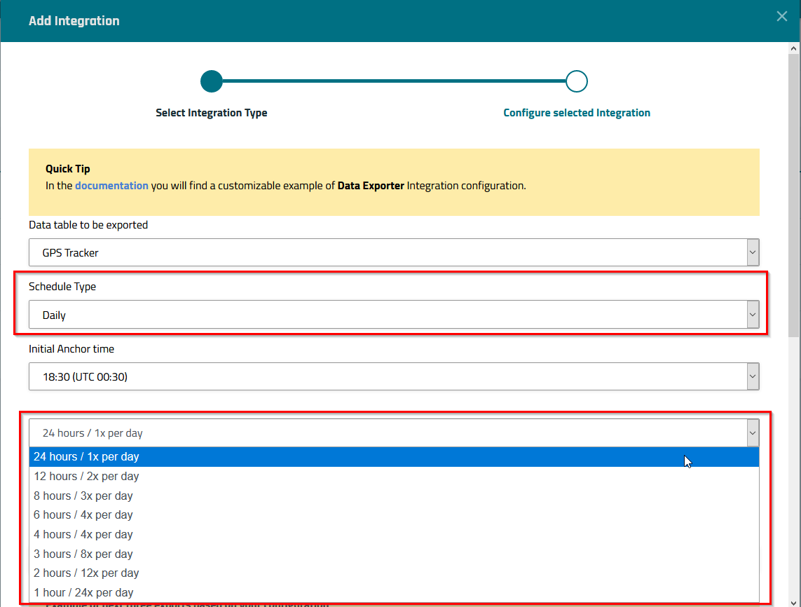
Task: Open the Initial Anchor time dropdown
Action: point(393,376)
